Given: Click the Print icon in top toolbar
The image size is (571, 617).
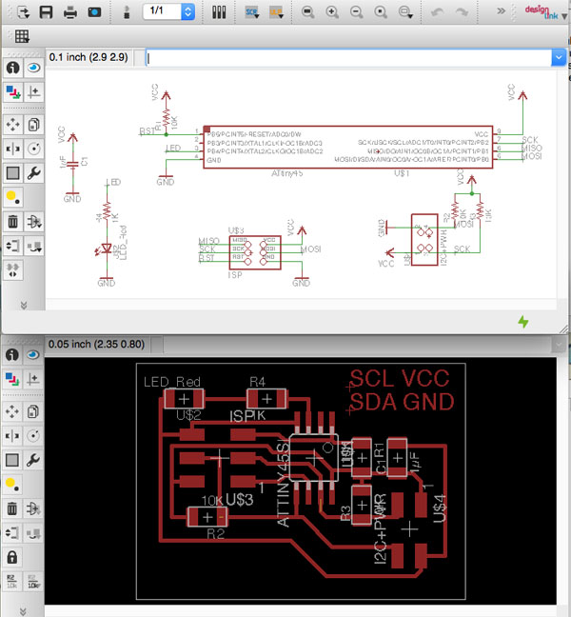Looking at the screenshot, I should pos(70,12).
